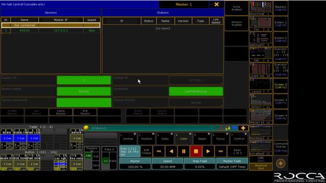Click the yellow ball icon beside [Fixture]
This screenshot has width=326, height=183.
pyautogui.click(x=86, y=128)
